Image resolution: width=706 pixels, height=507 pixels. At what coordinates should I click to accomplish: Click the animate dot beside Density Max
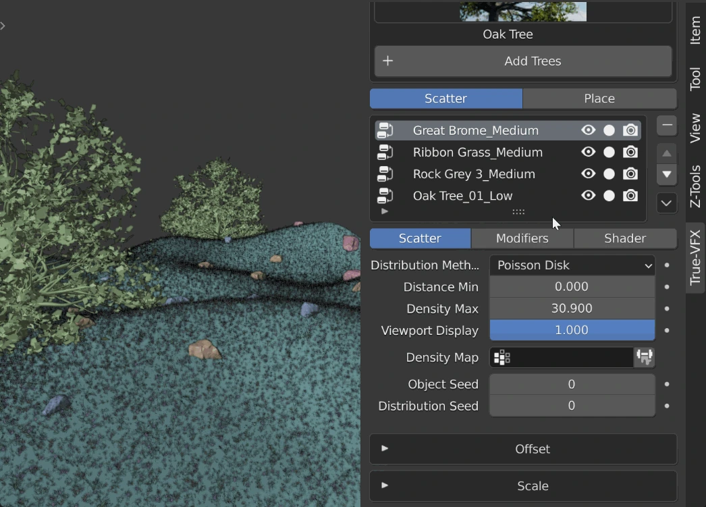pos(667,309)
